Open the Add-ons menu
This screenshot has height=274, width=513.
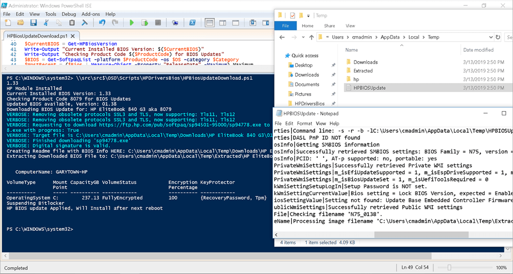(x=91, y=14)
